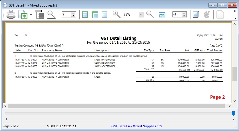This screenshot has width=239, height=131.
Task: Click the page navigation slider thumb
Action: pyautogui.click(x=233, y=114)
